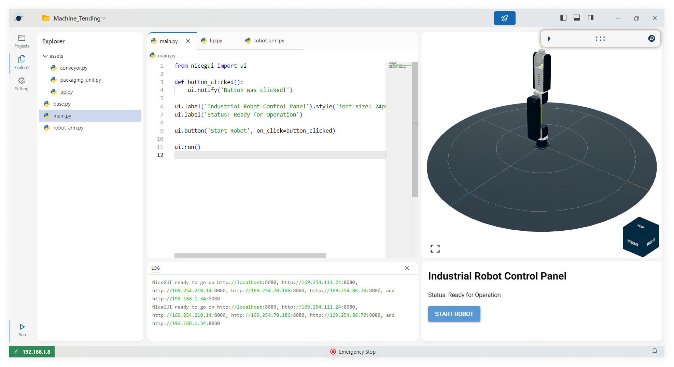Click the notification bell icon
Image resolution: width=674 pixels, height=367 pixels.
pyautogui.click(x=655, y=351)
